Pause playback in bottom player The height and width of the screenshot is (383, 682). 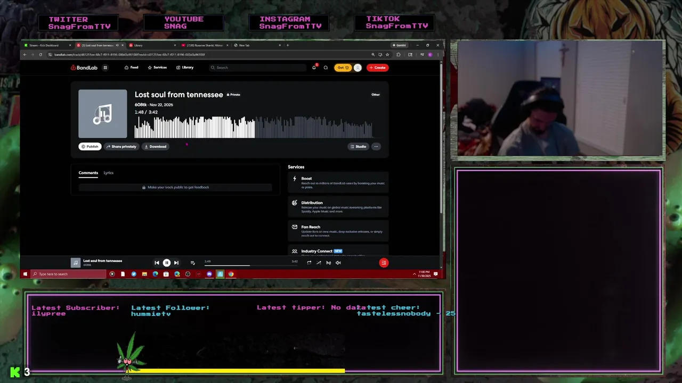coord(166,263)
